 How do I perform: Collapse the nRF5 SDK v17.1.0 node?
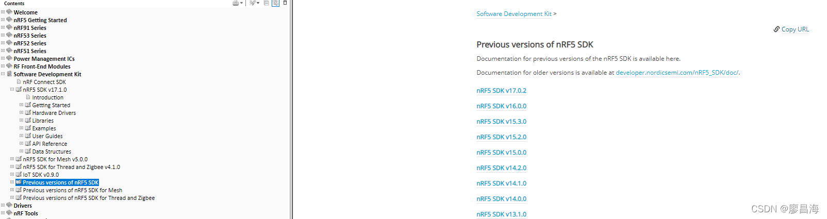12,89
